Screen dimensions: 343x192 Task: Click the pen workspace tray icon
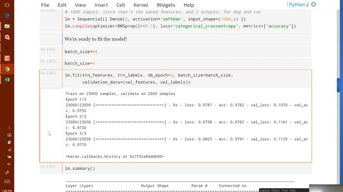tap(7, 172)
